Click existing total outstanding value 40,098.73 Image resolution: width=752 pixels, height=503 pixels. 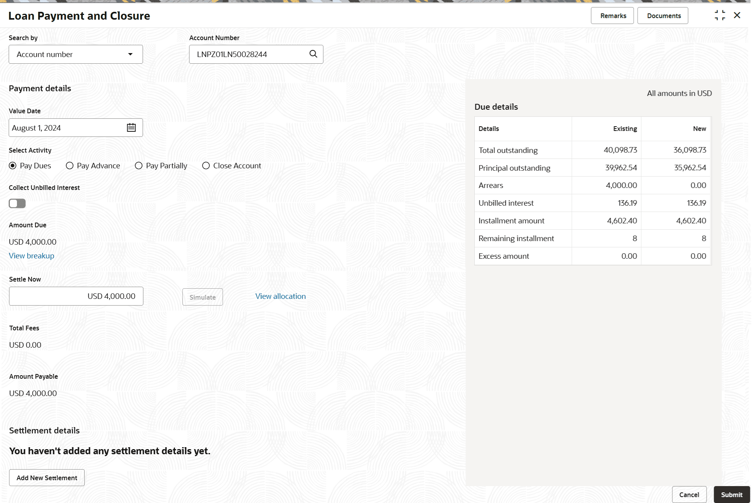[x=620, y=150]
